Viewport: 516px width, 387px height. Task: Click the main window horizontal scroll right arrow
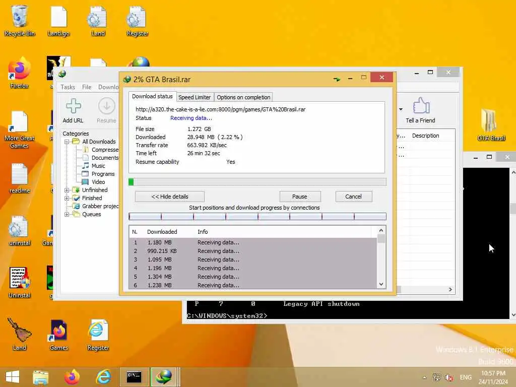[x=450, y=290]
